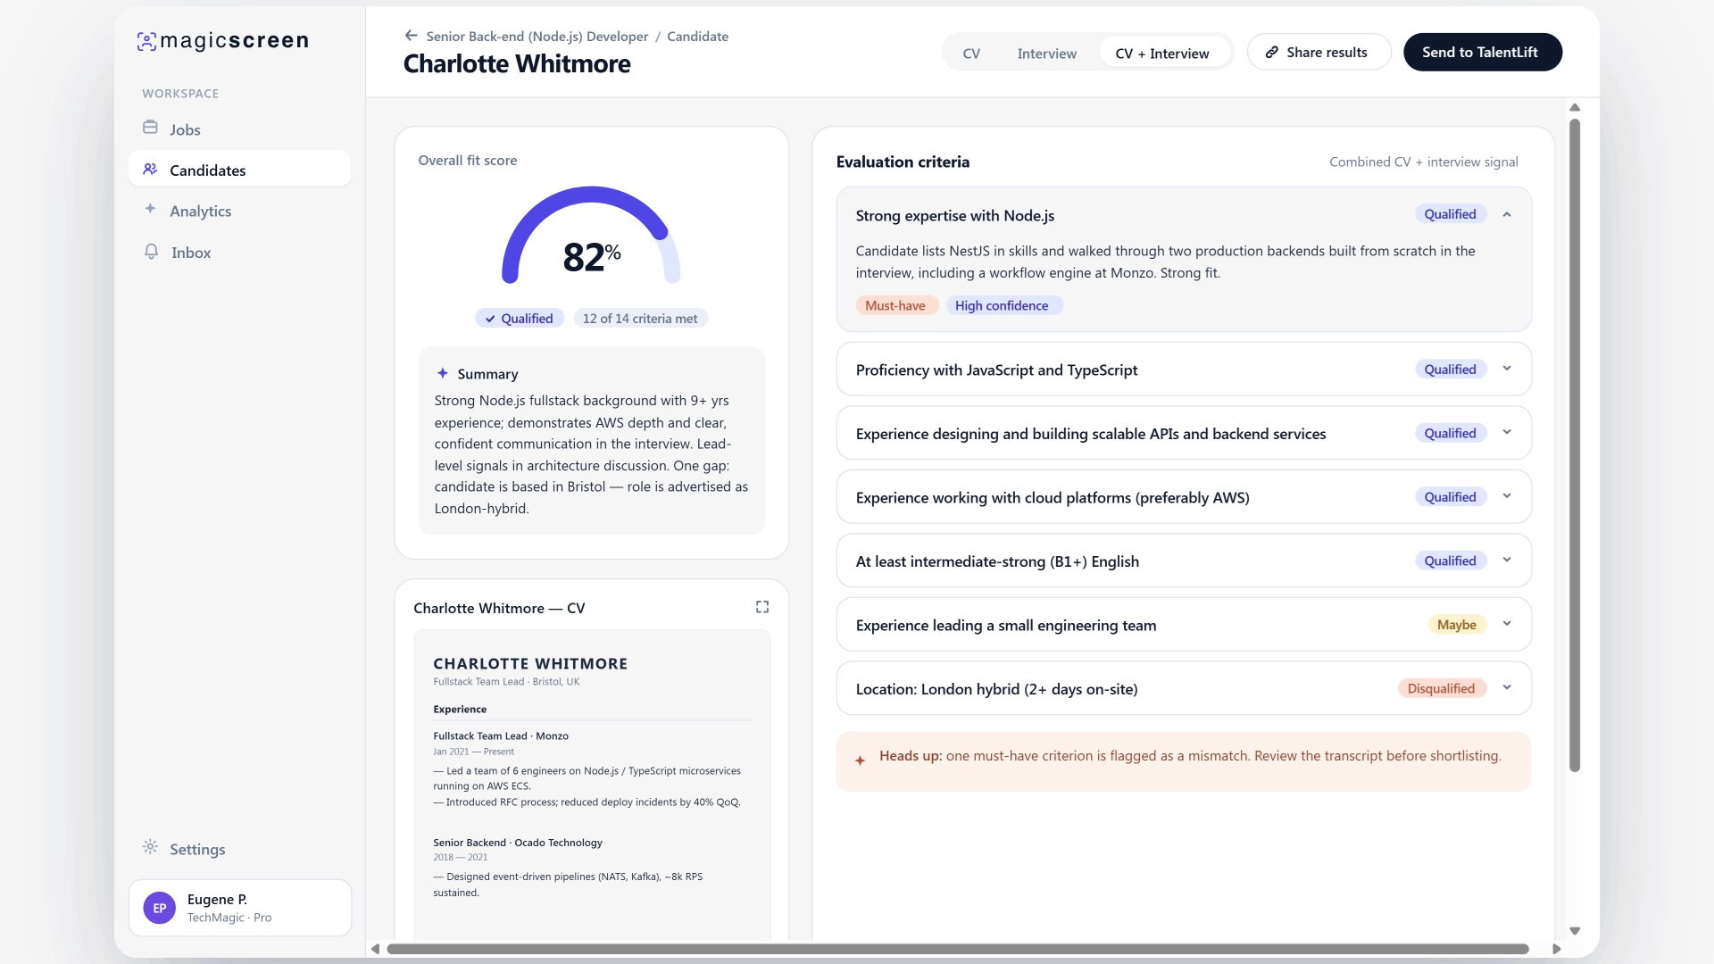This screenshot has width=1714, height=964.
Task: Select the CV + Interview tab
Action: [1162, 54]
